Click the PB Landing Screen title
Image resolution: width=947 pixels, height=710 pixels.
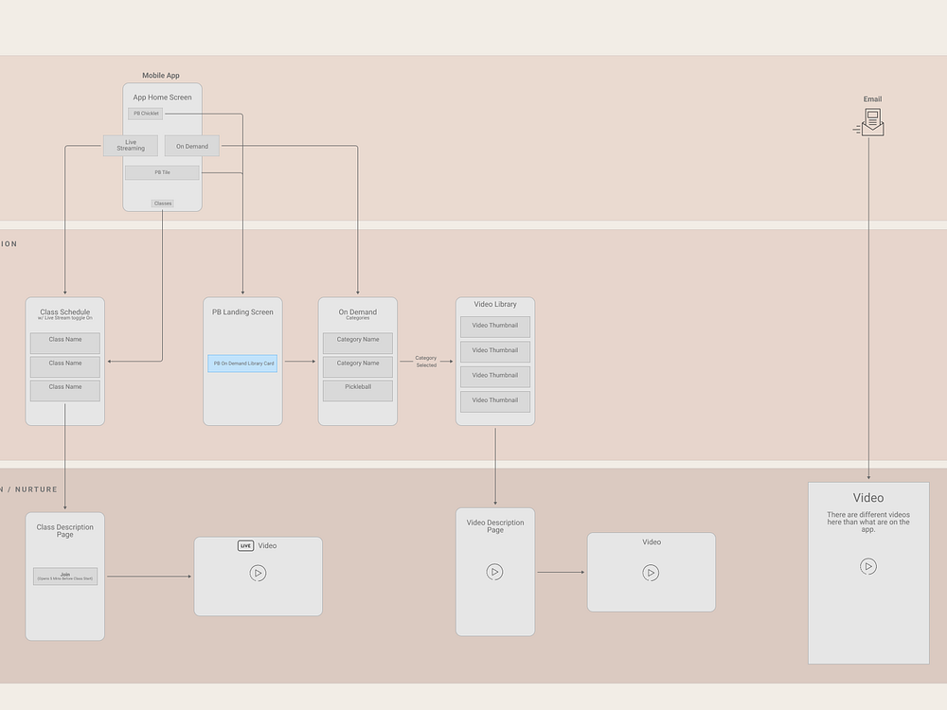point(242,312)
